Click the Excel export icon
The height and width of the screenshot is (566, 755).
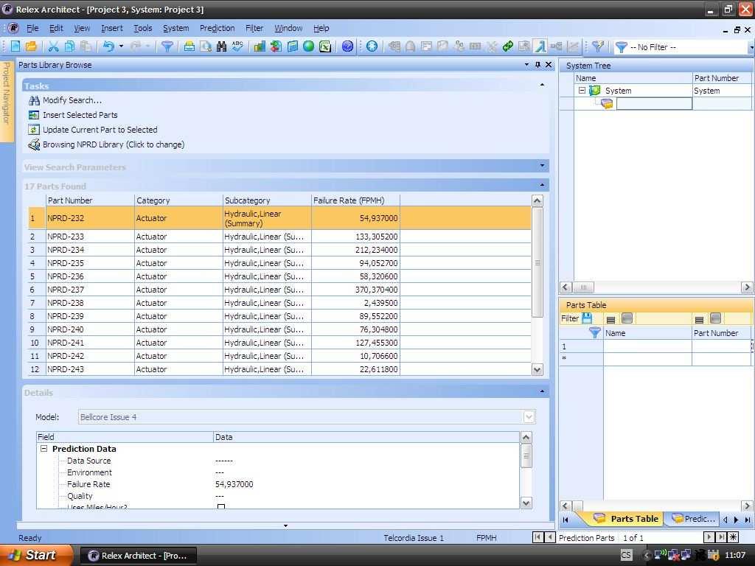325,46
